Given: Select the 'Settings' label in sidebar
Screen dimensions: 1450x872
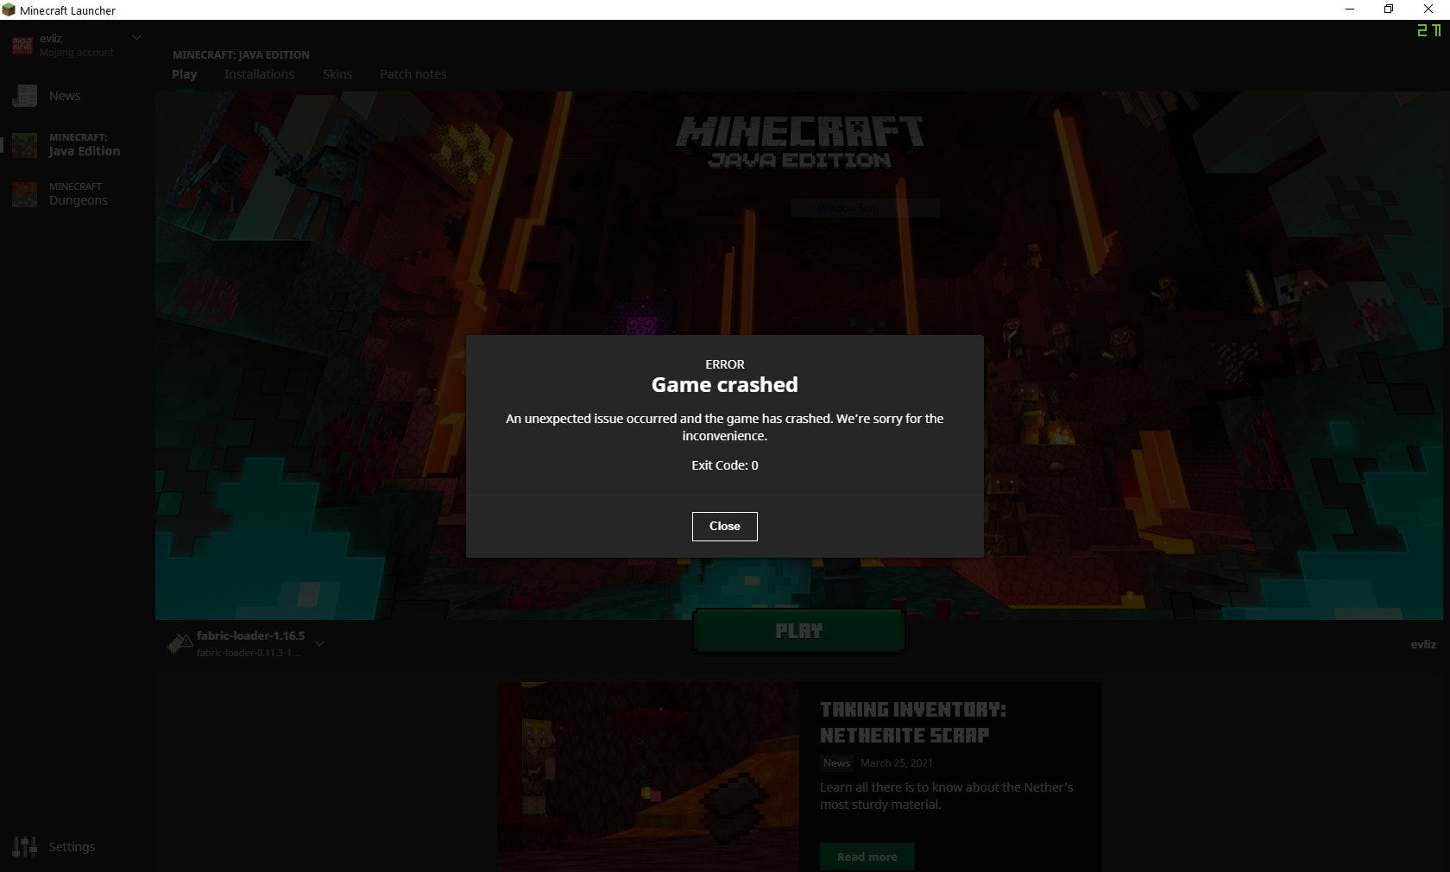Looking at the screenshot, I should point(72,847).
